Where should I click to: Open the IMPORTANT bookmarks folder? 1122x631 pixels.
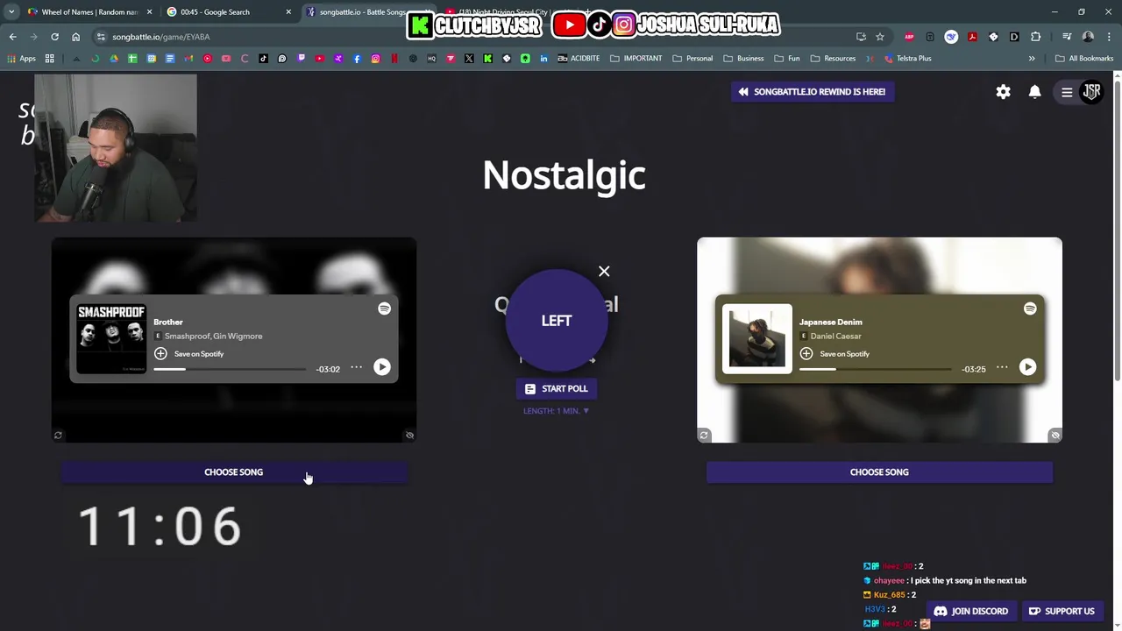click(x=636, y=59)
